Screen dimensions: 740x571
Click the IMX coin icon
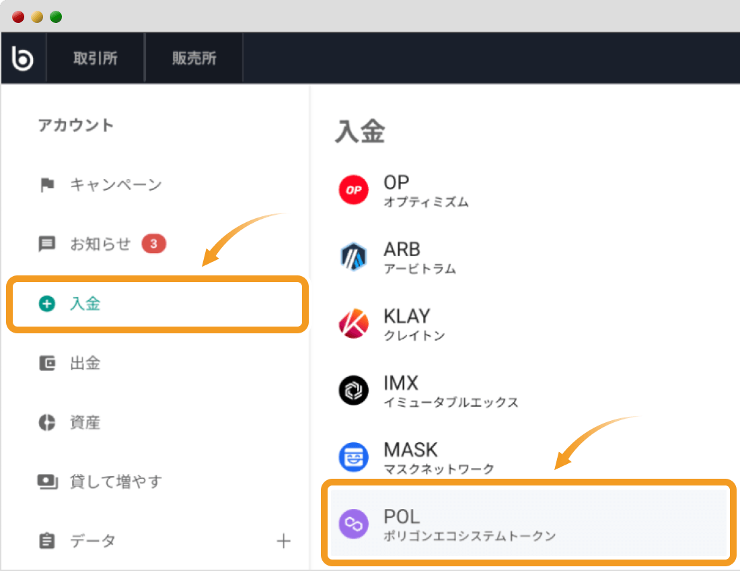353,390
